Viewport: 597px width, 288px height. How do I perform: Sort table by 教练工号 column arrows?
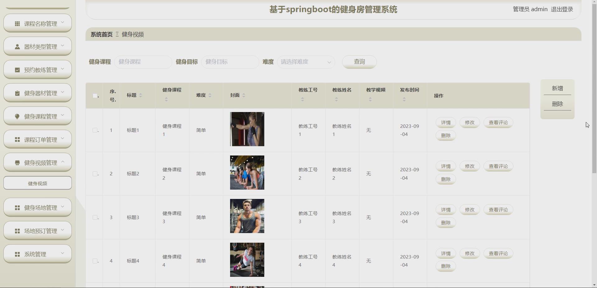(x=303, y=99)
